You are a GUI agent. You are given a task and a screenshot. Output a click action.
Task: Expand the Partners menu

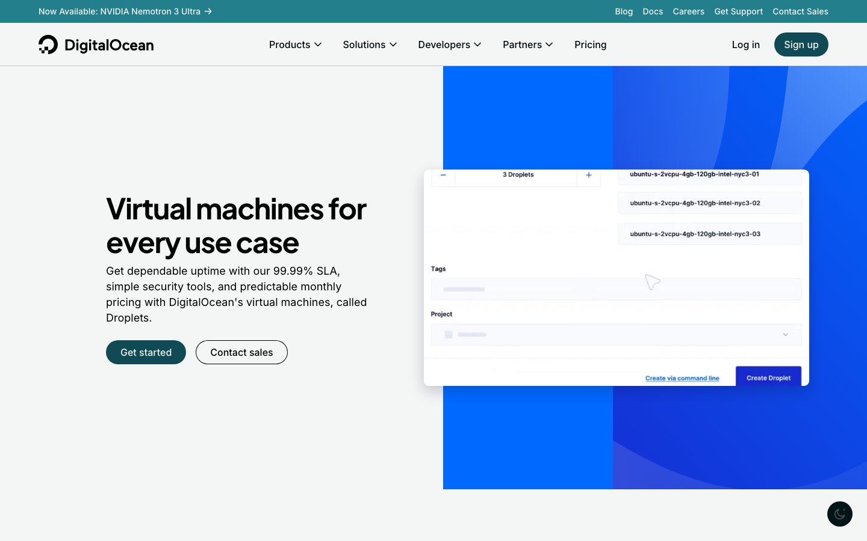coord(527,44)
